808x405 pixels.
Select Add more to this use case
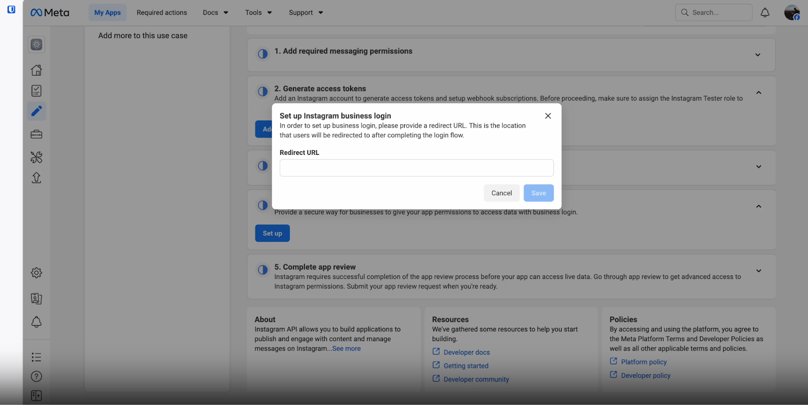pyautogui.click(x=143, y=36)
